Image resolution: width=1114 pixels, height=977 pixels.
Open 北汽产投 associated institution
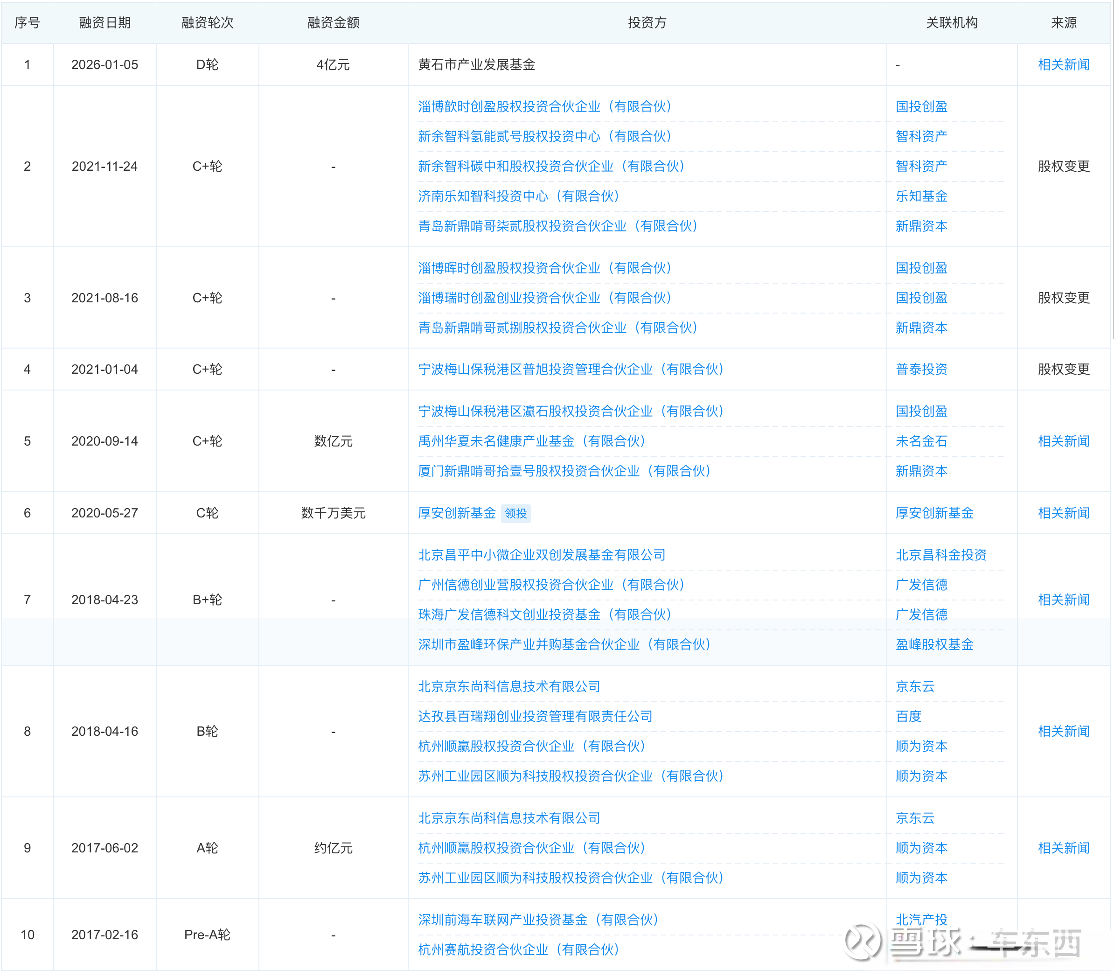click(921, 920)
